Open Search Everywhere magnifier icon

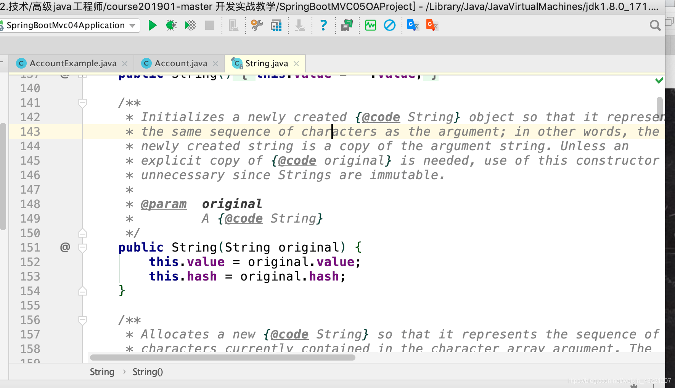click(x=655, y=26)
